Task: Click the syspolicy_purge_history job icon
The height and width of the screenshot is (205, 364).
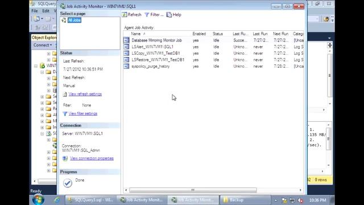Action: tap(126, 66)
